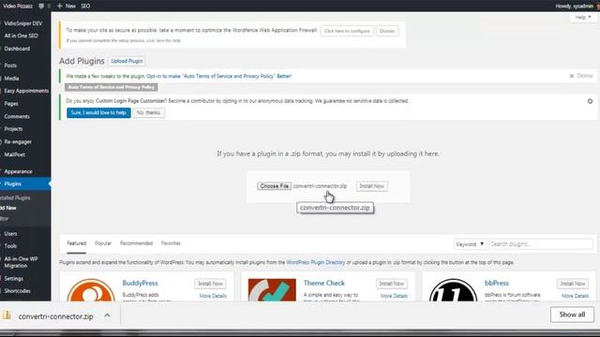Open Howdy sysadmin account menu
600x337 pixels.
[x=574, y=7]
